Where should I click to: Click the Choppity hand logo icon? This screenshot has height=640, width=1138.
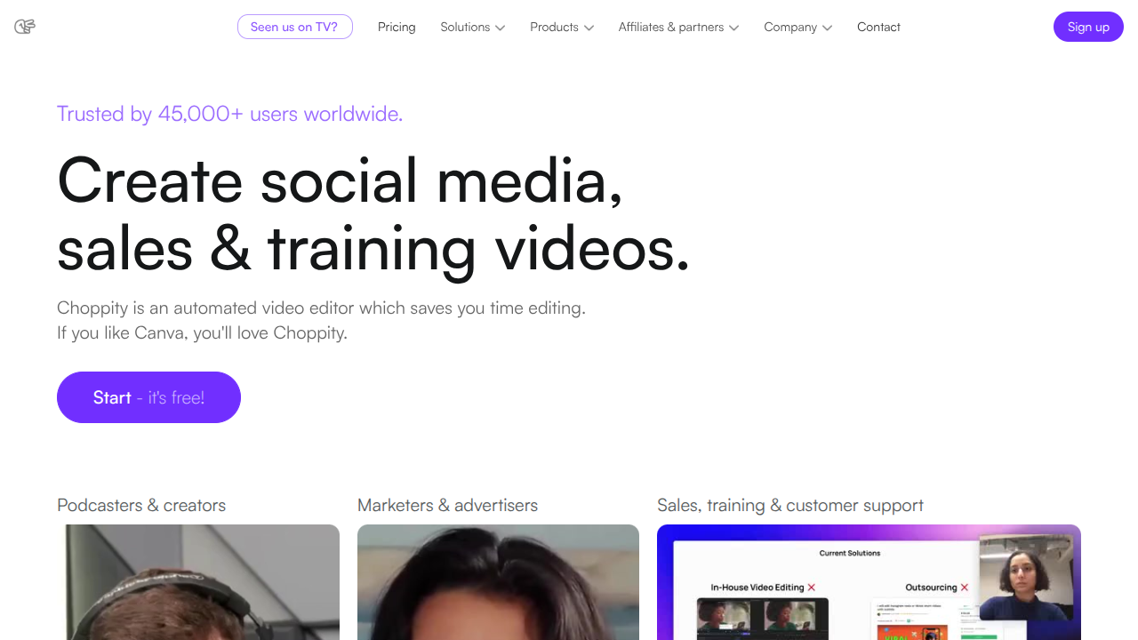tap(25, 27)
